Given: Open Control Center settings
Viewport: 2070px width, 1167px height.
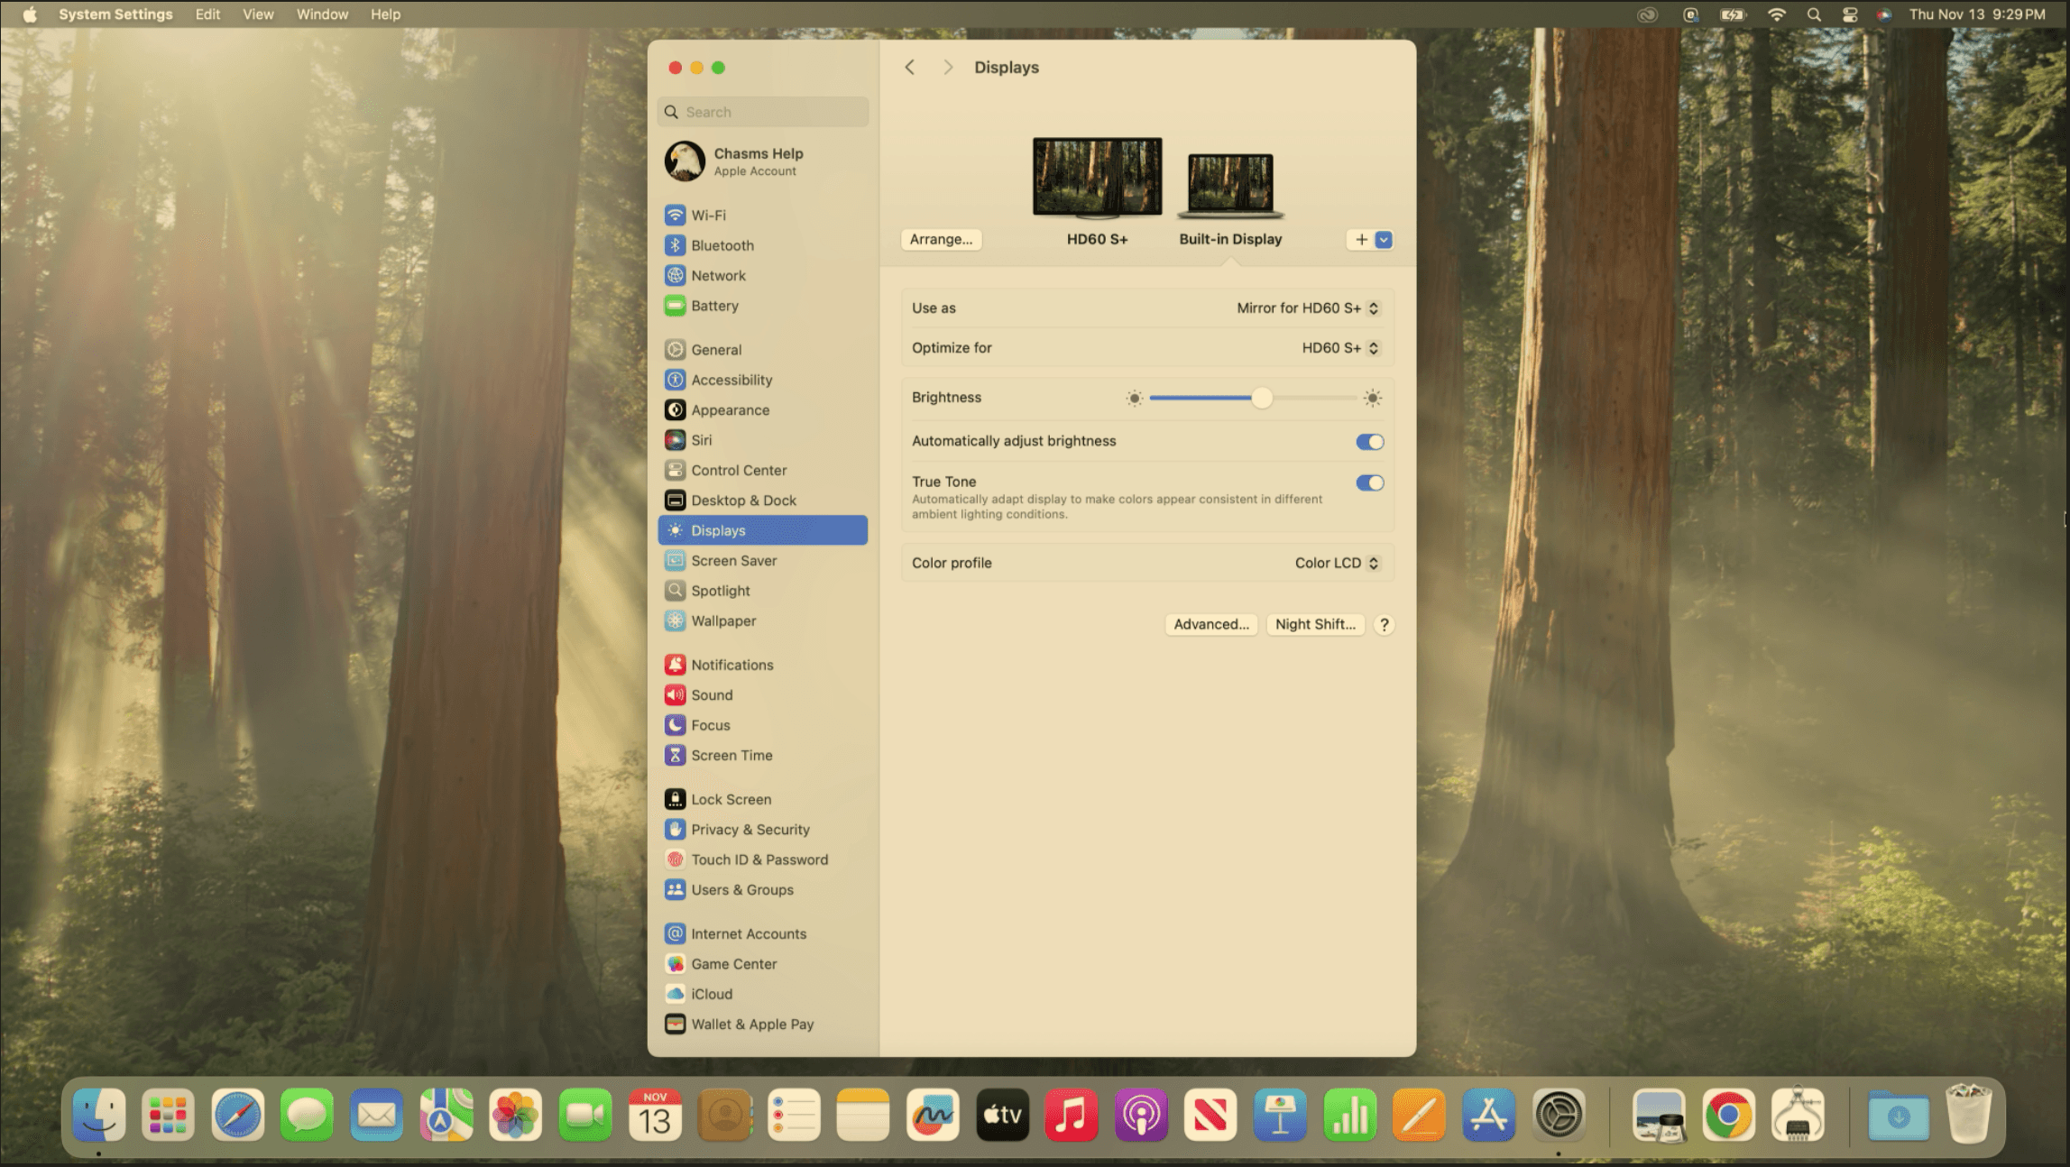Looking at the screenshot, I should point(738,470).
